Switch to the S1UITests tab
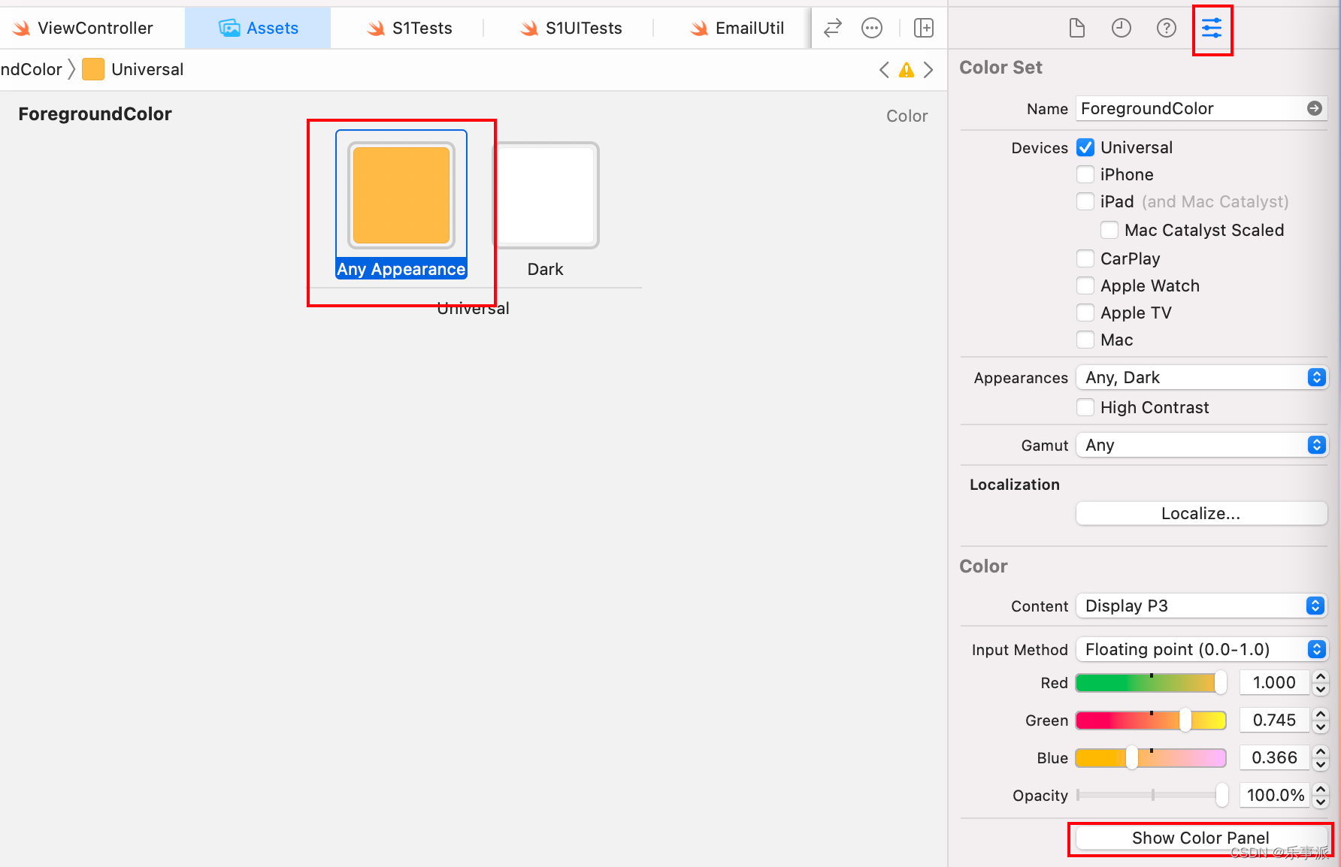This screenshot has width=1341, height=867. (x=571, y=29)
